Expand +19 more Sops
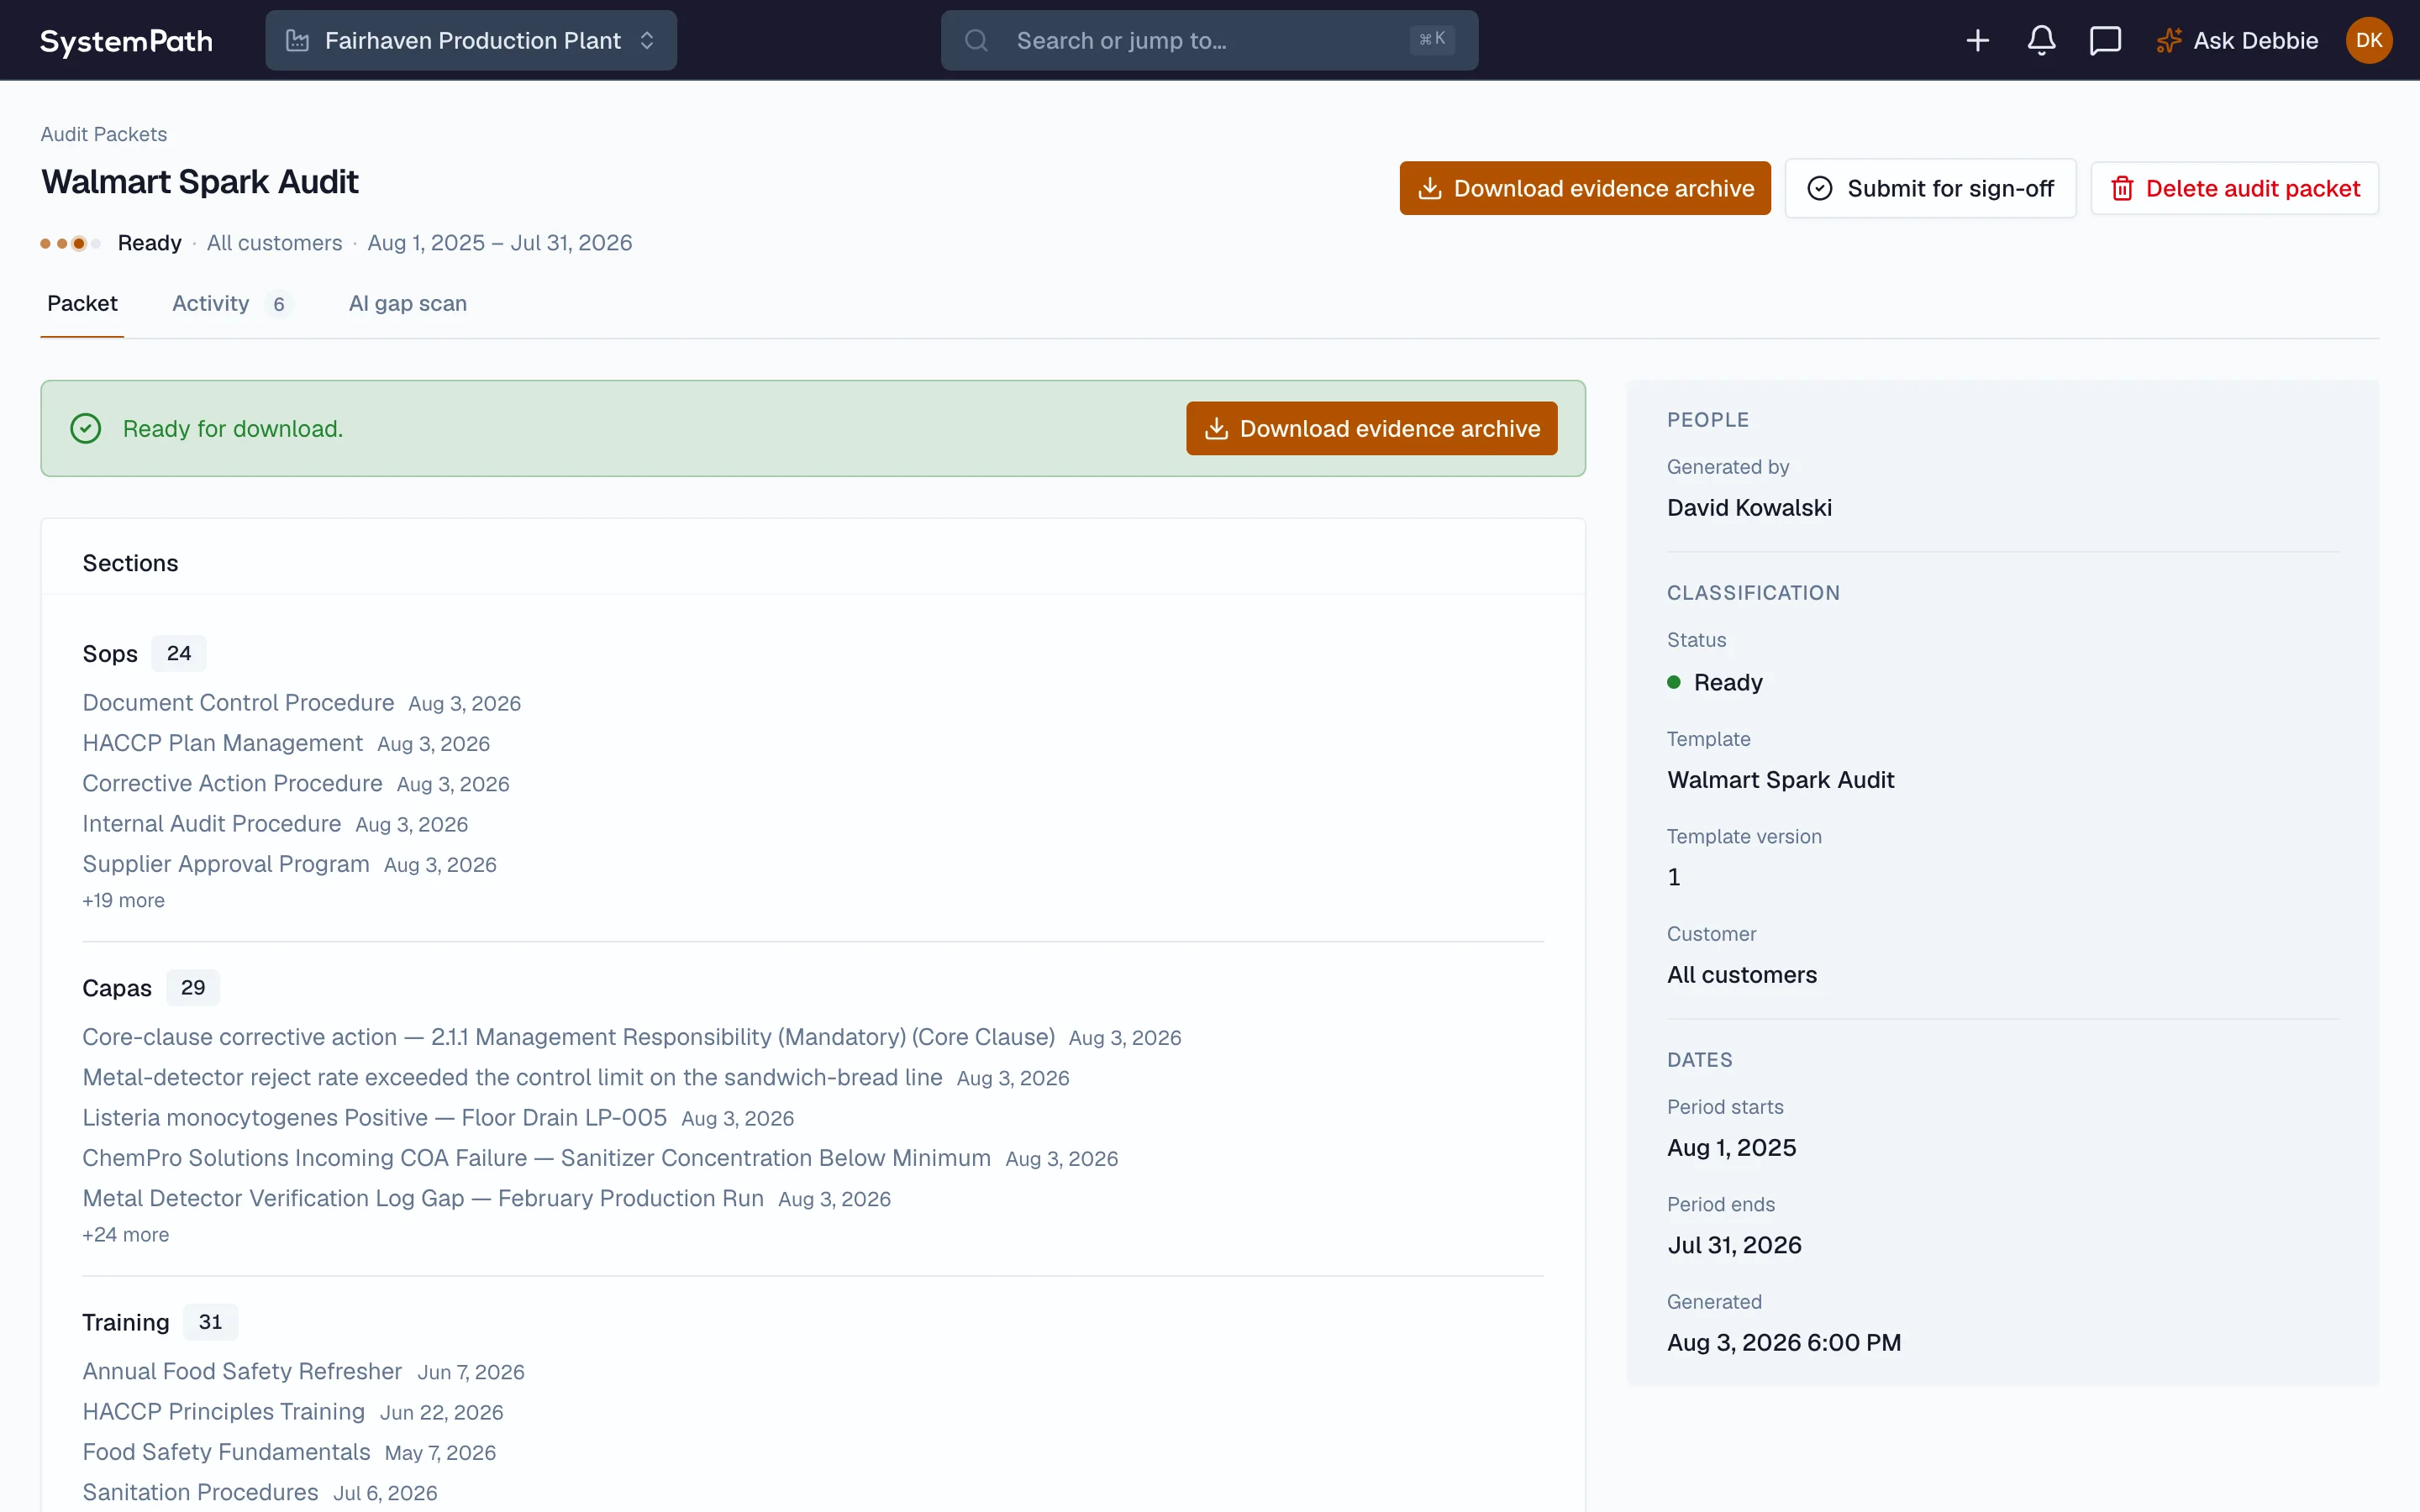This screenshot has width=2420, height=1512. [x=123, y=900]
